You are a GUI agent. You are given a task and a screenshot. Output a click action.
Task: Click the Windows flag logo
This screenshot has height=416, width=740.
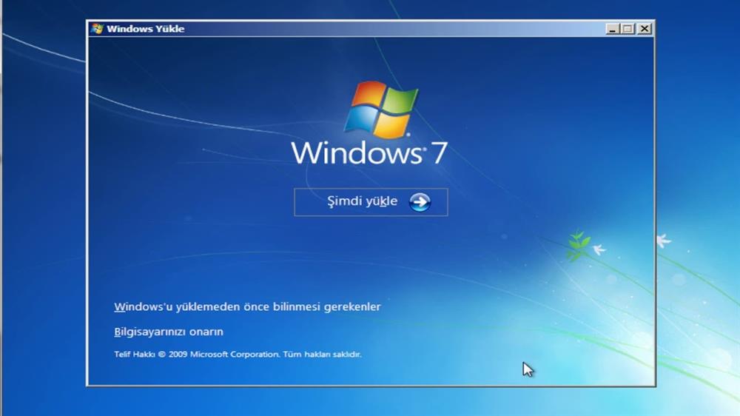point(381,110)
